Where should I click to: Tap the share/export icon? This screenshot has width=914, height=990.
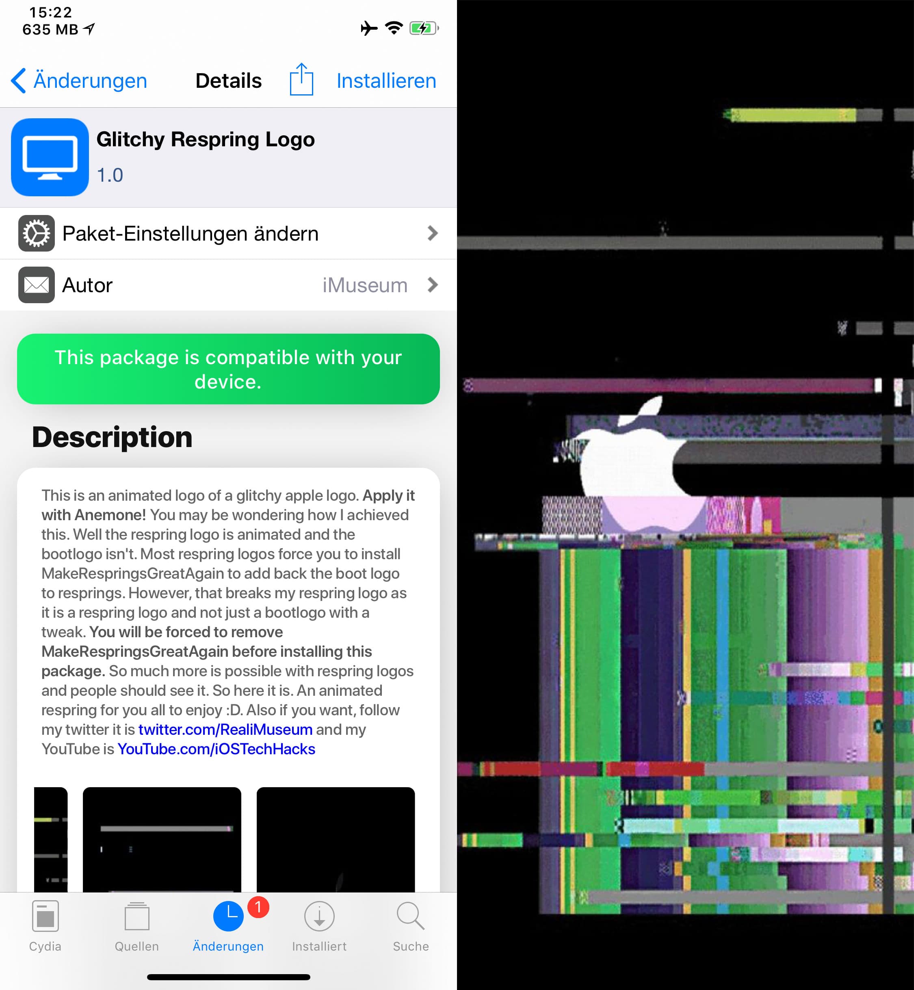(x=301, y=79)
